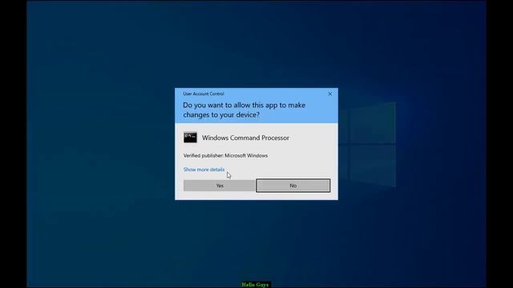Image resolution: width=513 pixels, height=288 pixels.
Task: Click Yes to allow the app
Action: tap(219, 186)
